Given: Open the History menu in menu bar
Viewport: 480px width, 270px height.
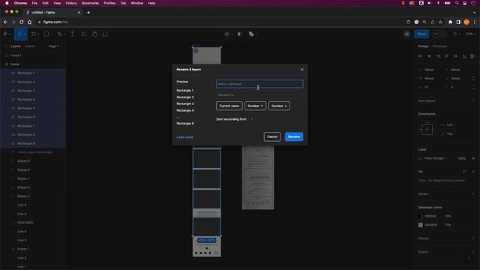Looking at the screenshot, I should tap(71, 3).
